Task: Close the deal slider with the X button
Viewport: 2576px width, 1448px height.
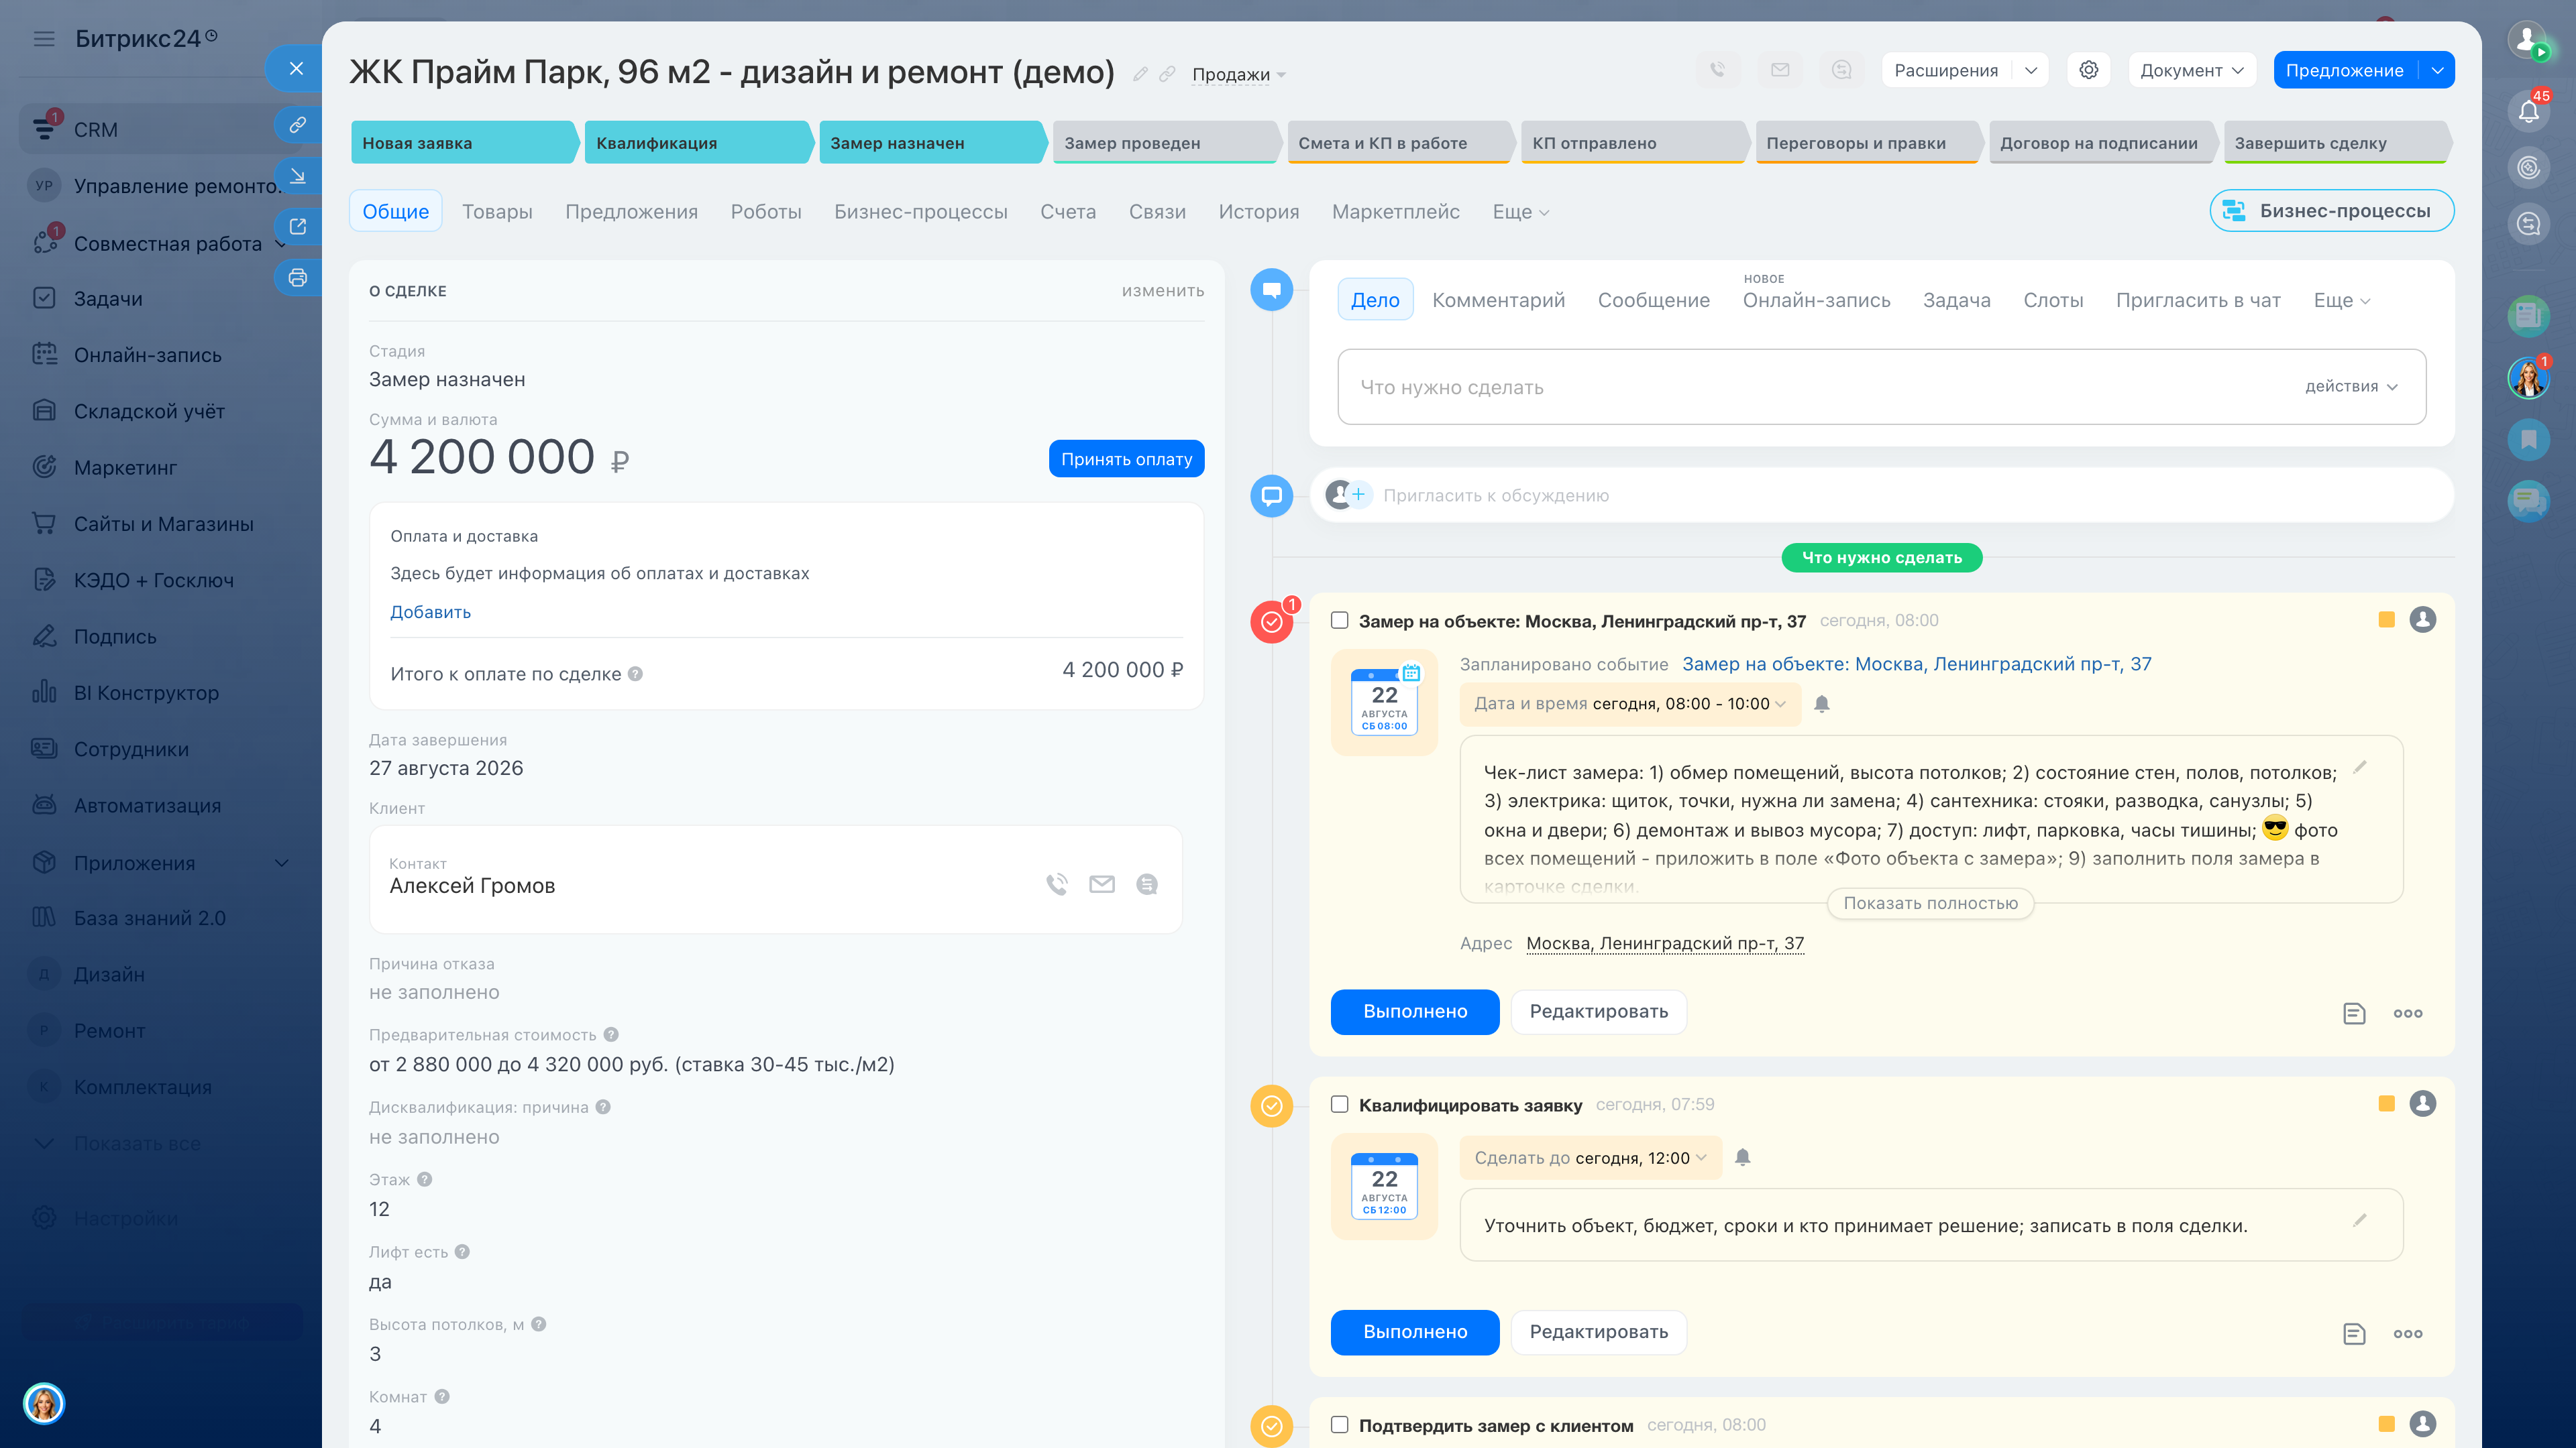Action: 296,69
